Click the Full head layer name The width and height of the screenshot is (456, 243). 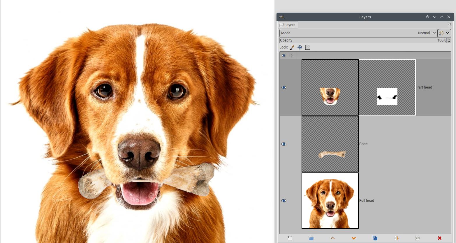click(367, 201)
